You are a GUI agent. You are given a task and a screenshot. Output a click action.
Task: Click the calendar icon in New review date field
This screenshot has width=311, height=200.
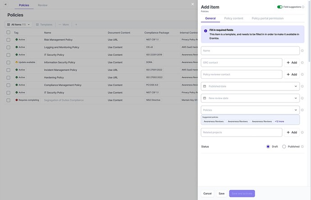pos(205,98)
